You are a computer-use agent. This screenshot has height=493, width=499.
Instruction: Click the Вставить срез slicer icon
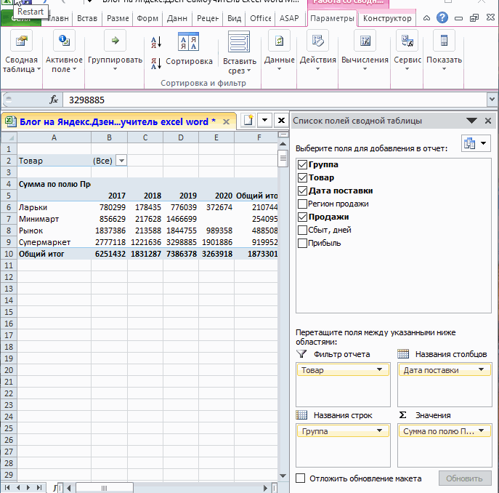pyautogui.click(x=239, y=41)
